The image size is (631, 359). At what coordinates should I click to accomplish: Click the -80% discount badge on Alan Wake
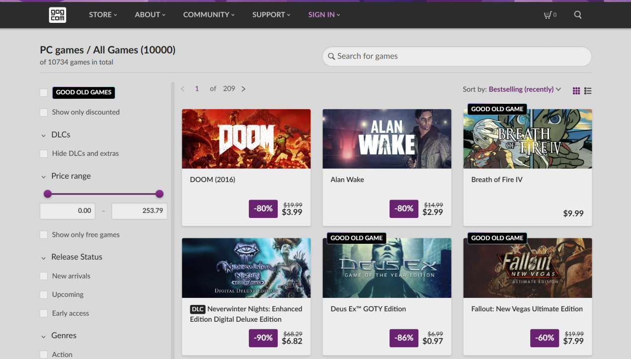point(404,209)
